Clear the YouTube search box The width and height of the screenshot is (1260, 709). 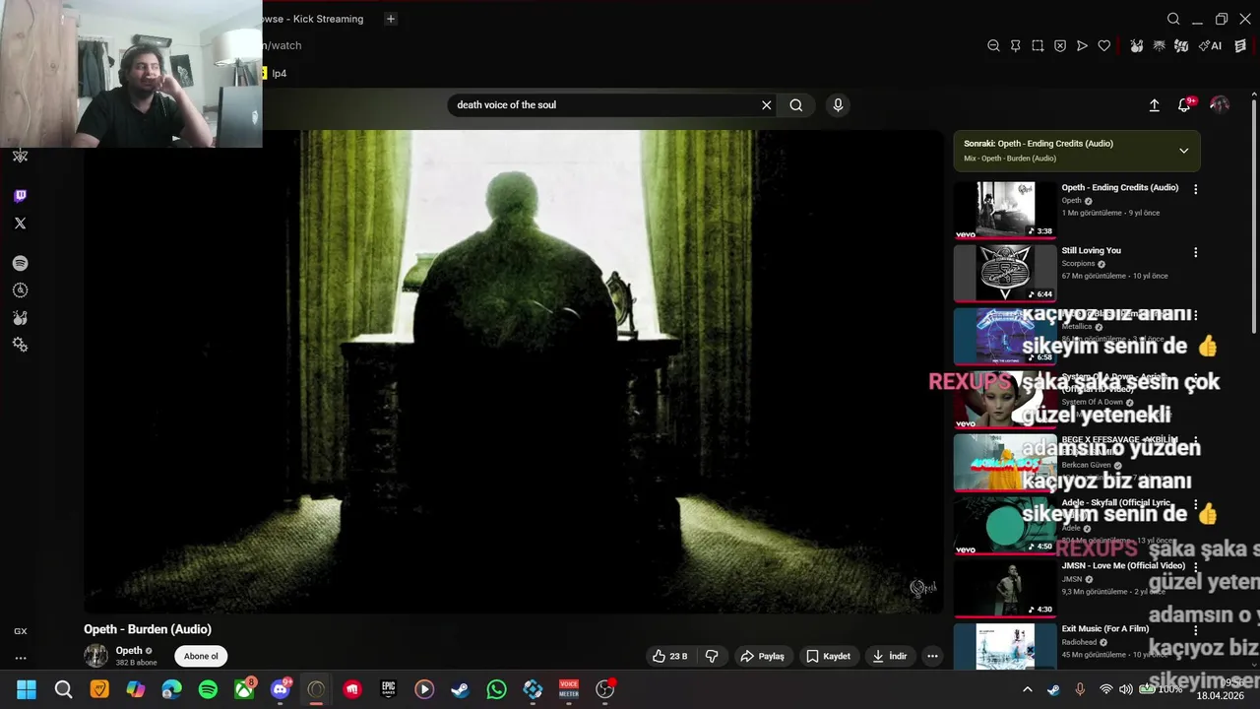[x=766, y=105]
